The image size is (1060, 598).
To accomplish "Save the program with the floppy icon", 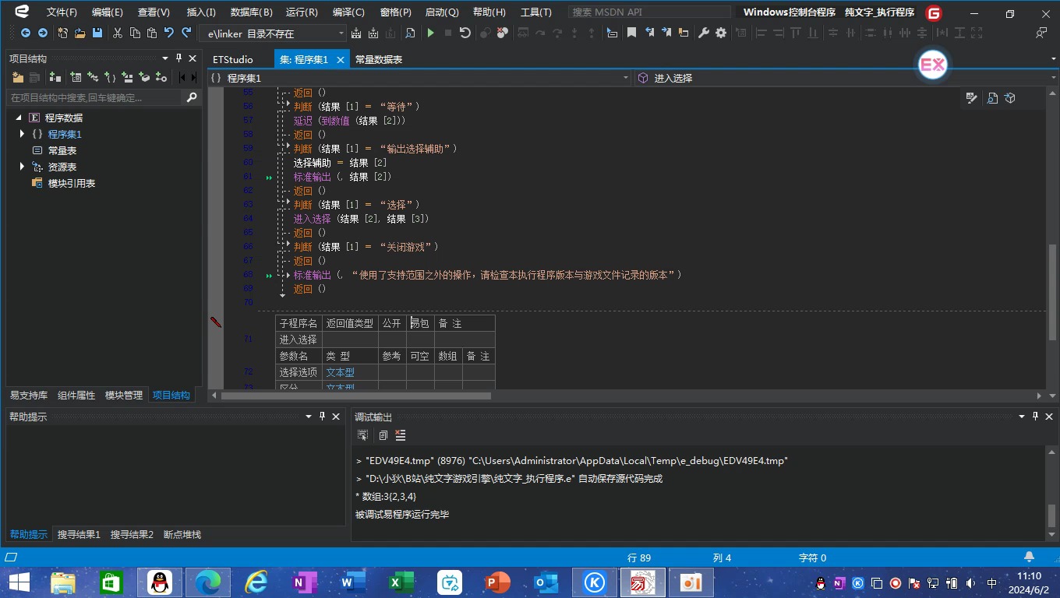I will 97,33.
